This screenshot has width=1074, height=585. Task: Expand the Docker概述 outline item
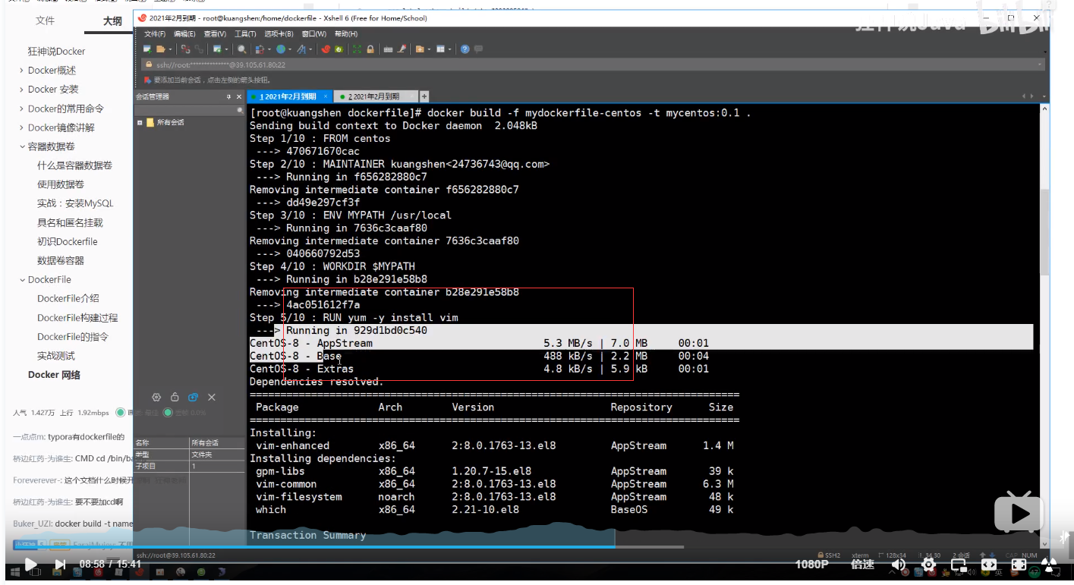[x=21, y=71]
